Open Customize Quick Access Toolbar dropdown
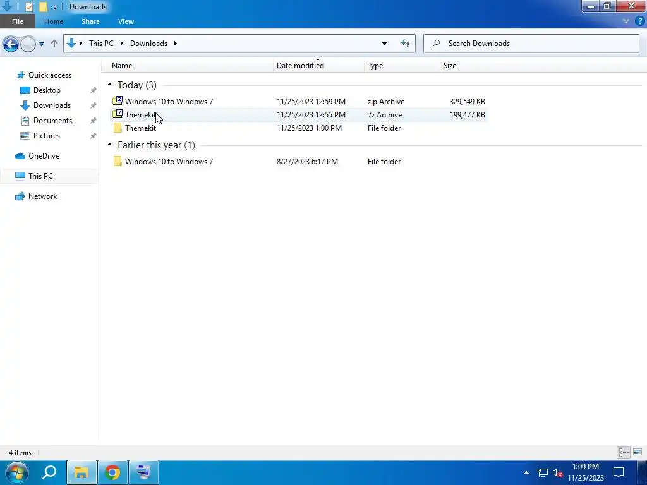Screen dimensions: 647x485 tap(54, 7)
